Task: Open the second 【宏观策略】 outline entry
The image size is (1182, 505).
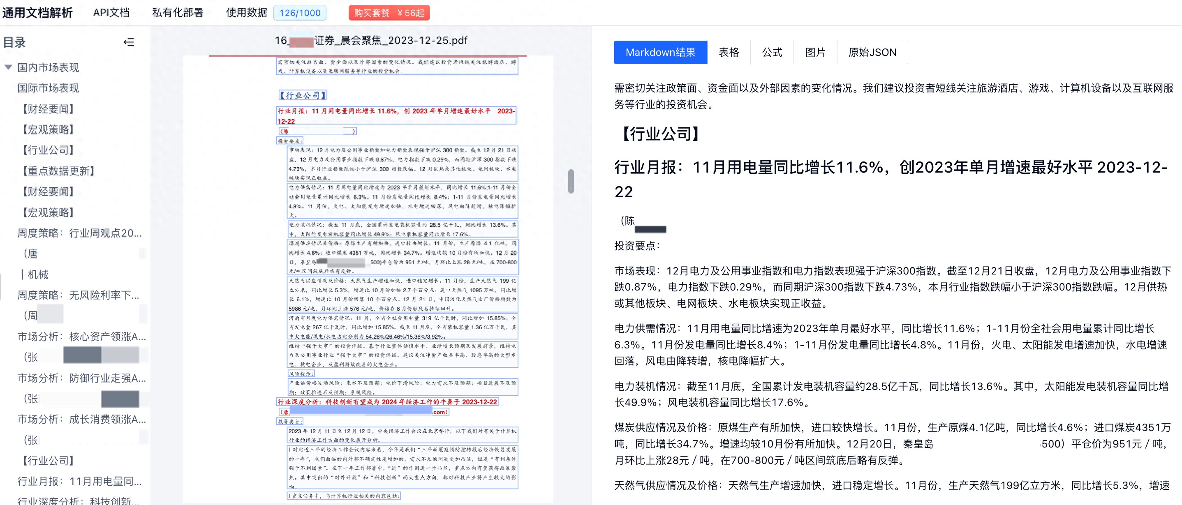Action: pyautogui.click(x=48, y=212)
